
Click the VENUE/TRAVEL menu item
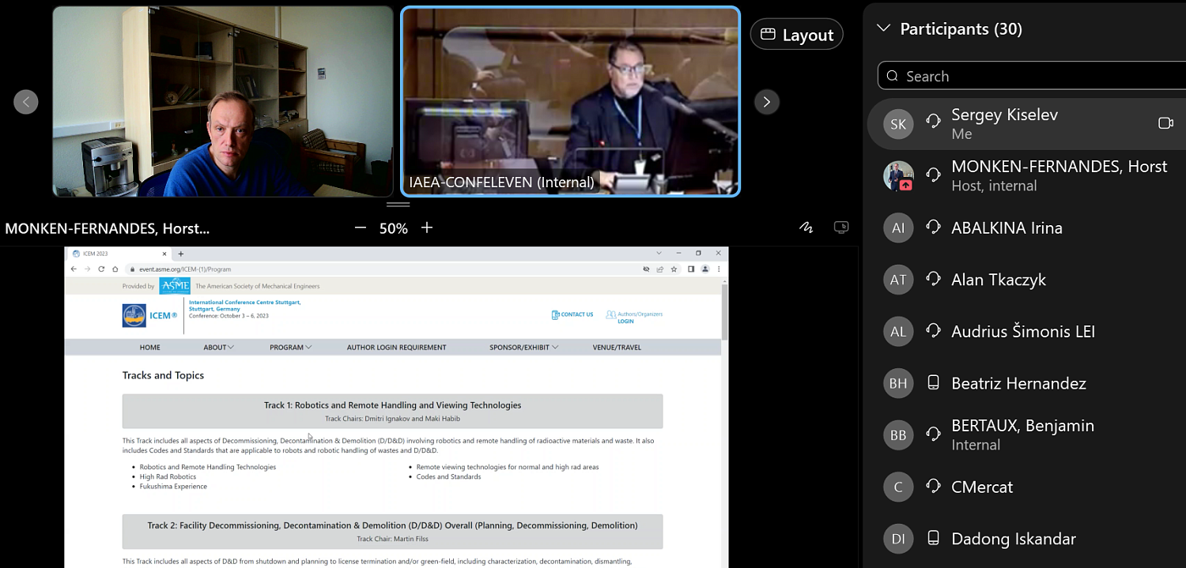click(x=617, y=348)
